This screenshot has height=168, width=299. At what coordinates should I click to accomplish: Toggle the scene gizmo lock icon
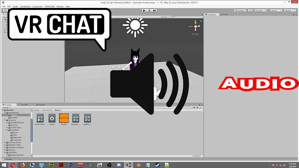[x=201, y=21]
